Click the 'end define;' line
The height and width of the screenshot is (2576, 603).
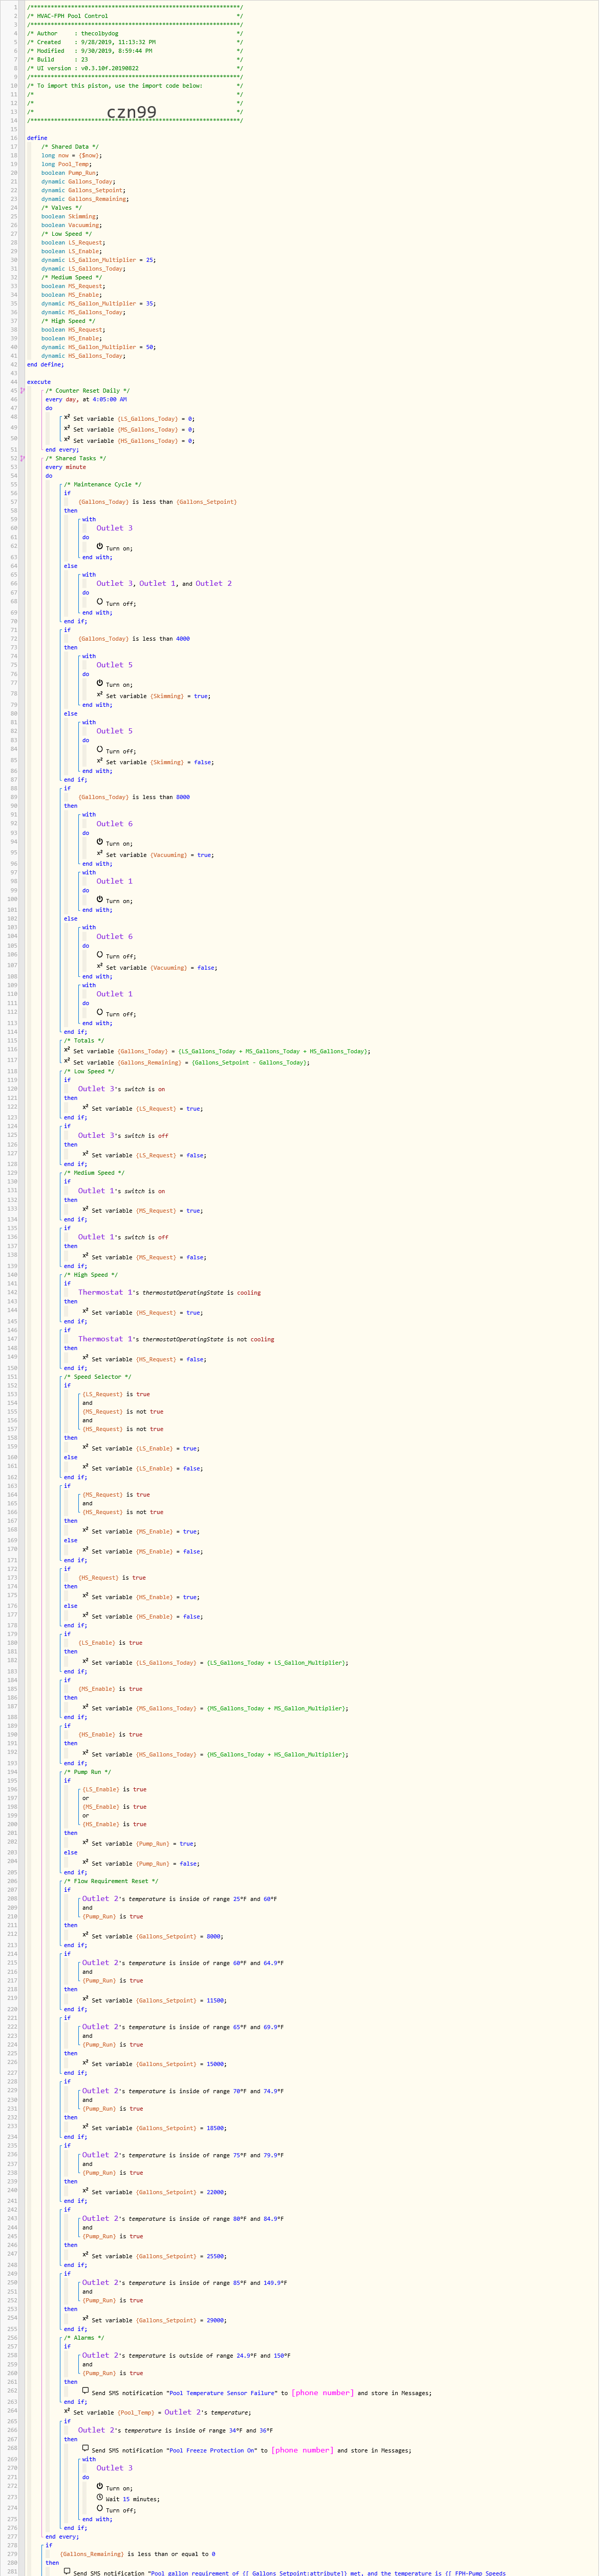[x=45, y=364]
